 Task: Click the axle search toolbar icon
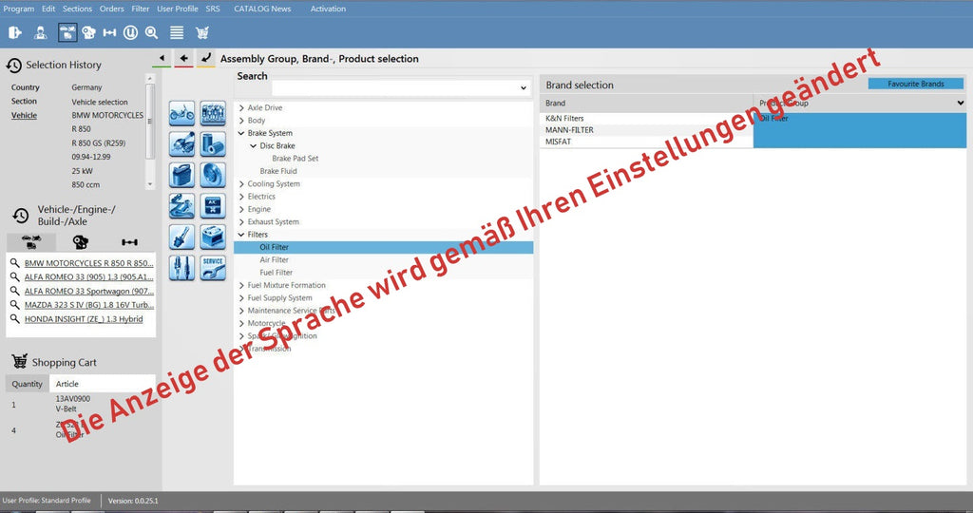109,32
